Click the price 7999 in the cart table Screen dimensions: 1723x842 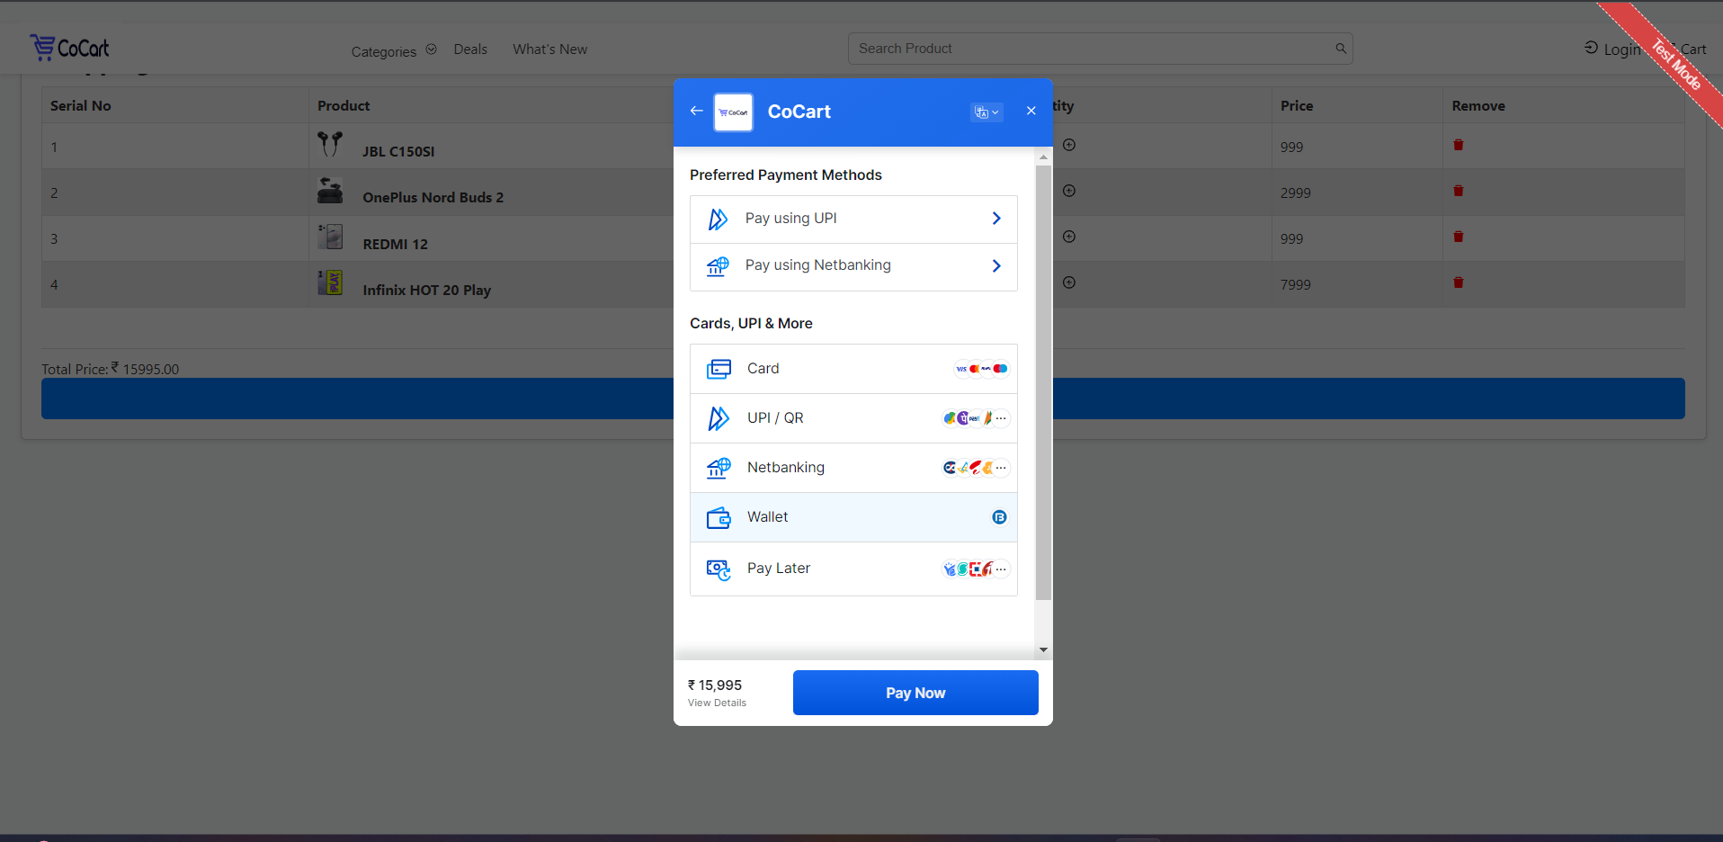tap(1295, 284)
